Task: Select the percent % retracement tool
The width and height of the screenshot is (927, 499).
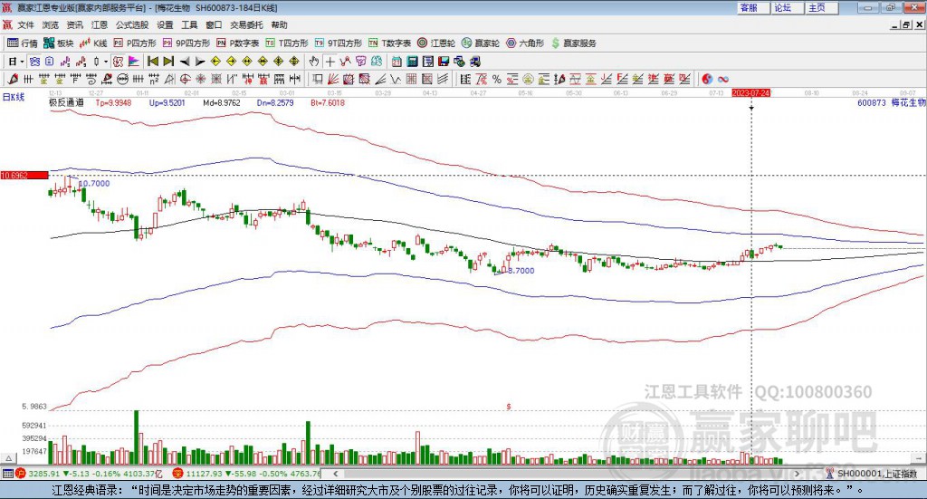Action: 497,79
